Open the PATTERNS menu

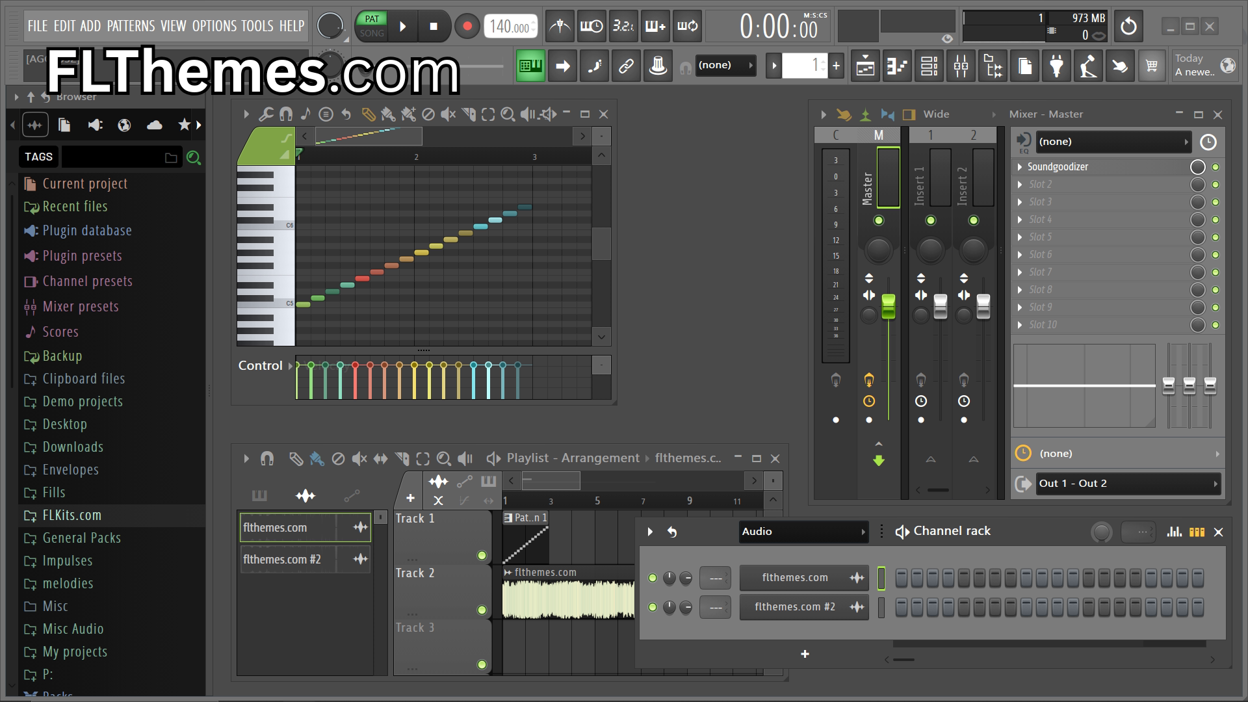click(x=131, y=26)
